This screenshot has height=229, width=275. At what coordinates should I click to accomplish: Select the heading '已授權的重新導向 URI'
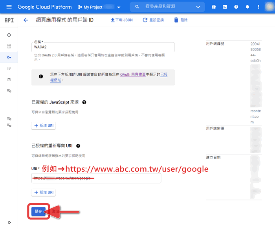coord(52,145)
